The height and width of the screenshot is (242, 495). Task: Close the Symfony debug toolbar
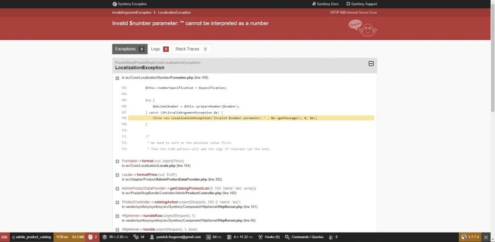486,237
